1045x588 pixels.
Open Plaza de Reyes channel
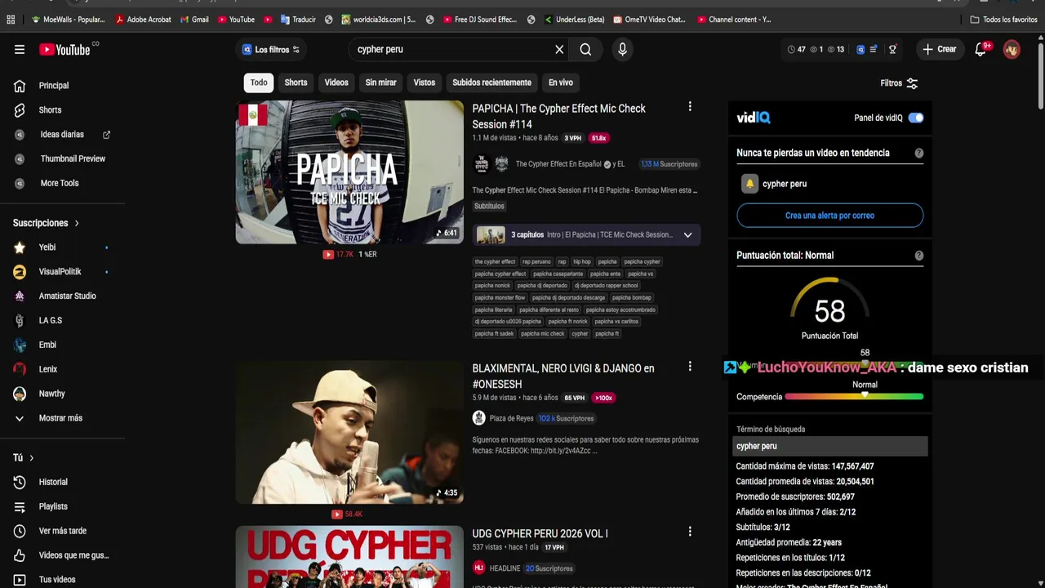(511, 418)
